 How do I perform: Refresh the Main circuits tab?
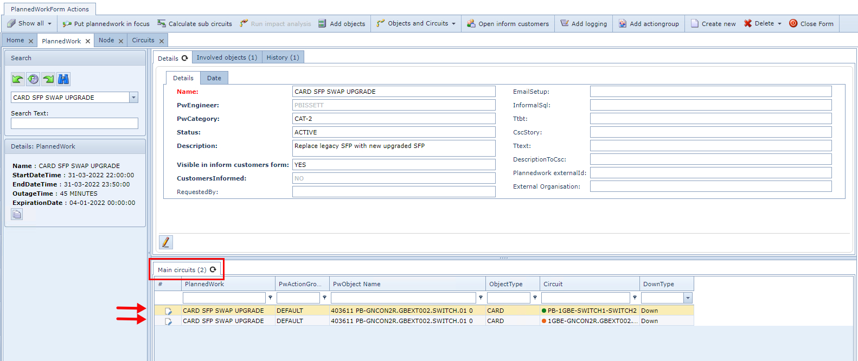[x=213, y=269]
